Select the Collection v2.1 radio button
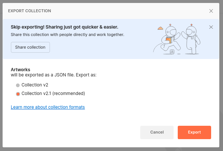Image resolution: width=223 pixels, height=151 pixels. [x=18, y=94]
